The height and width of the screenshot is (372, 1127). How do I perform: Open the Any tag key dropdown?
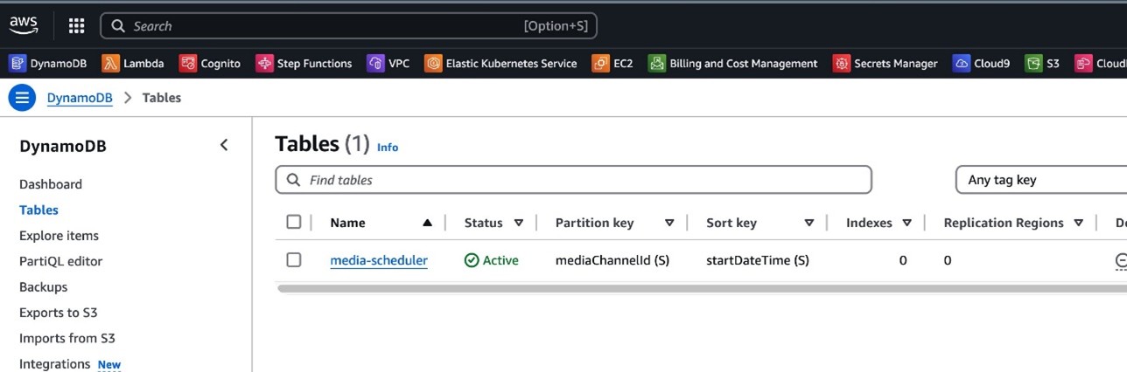[x=1039, y=180]
